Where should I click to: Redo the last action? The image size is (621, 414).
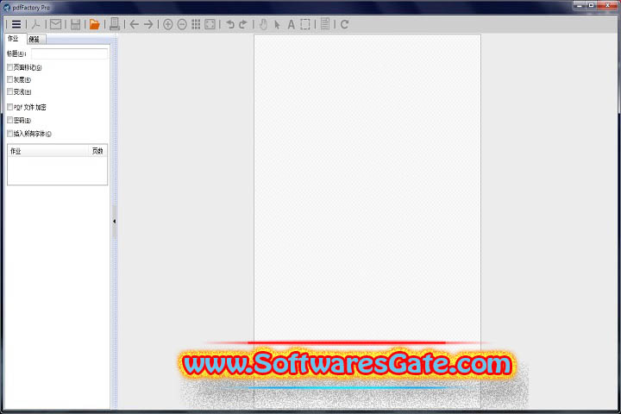pyautogui.click(x=243, y=24)
